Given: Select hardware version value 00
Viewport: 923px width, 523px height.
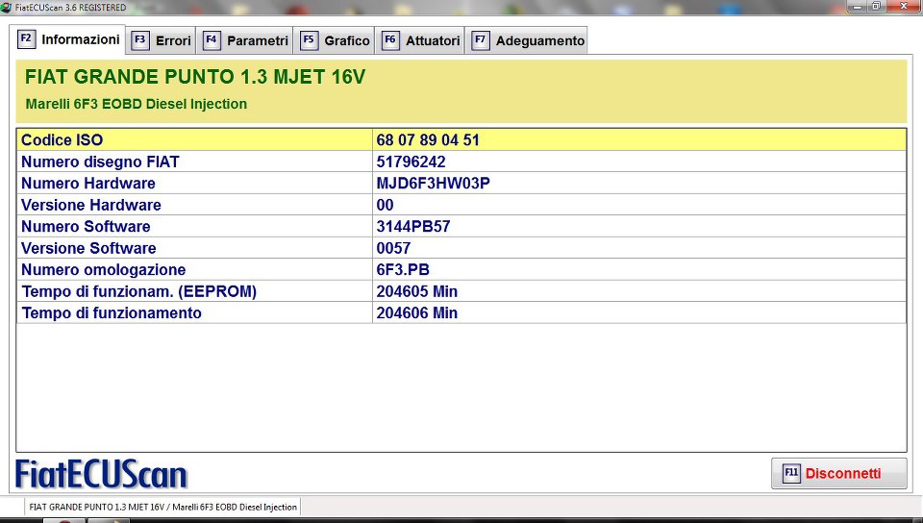Looking at the screenshot, I should (x=385, y=205).
